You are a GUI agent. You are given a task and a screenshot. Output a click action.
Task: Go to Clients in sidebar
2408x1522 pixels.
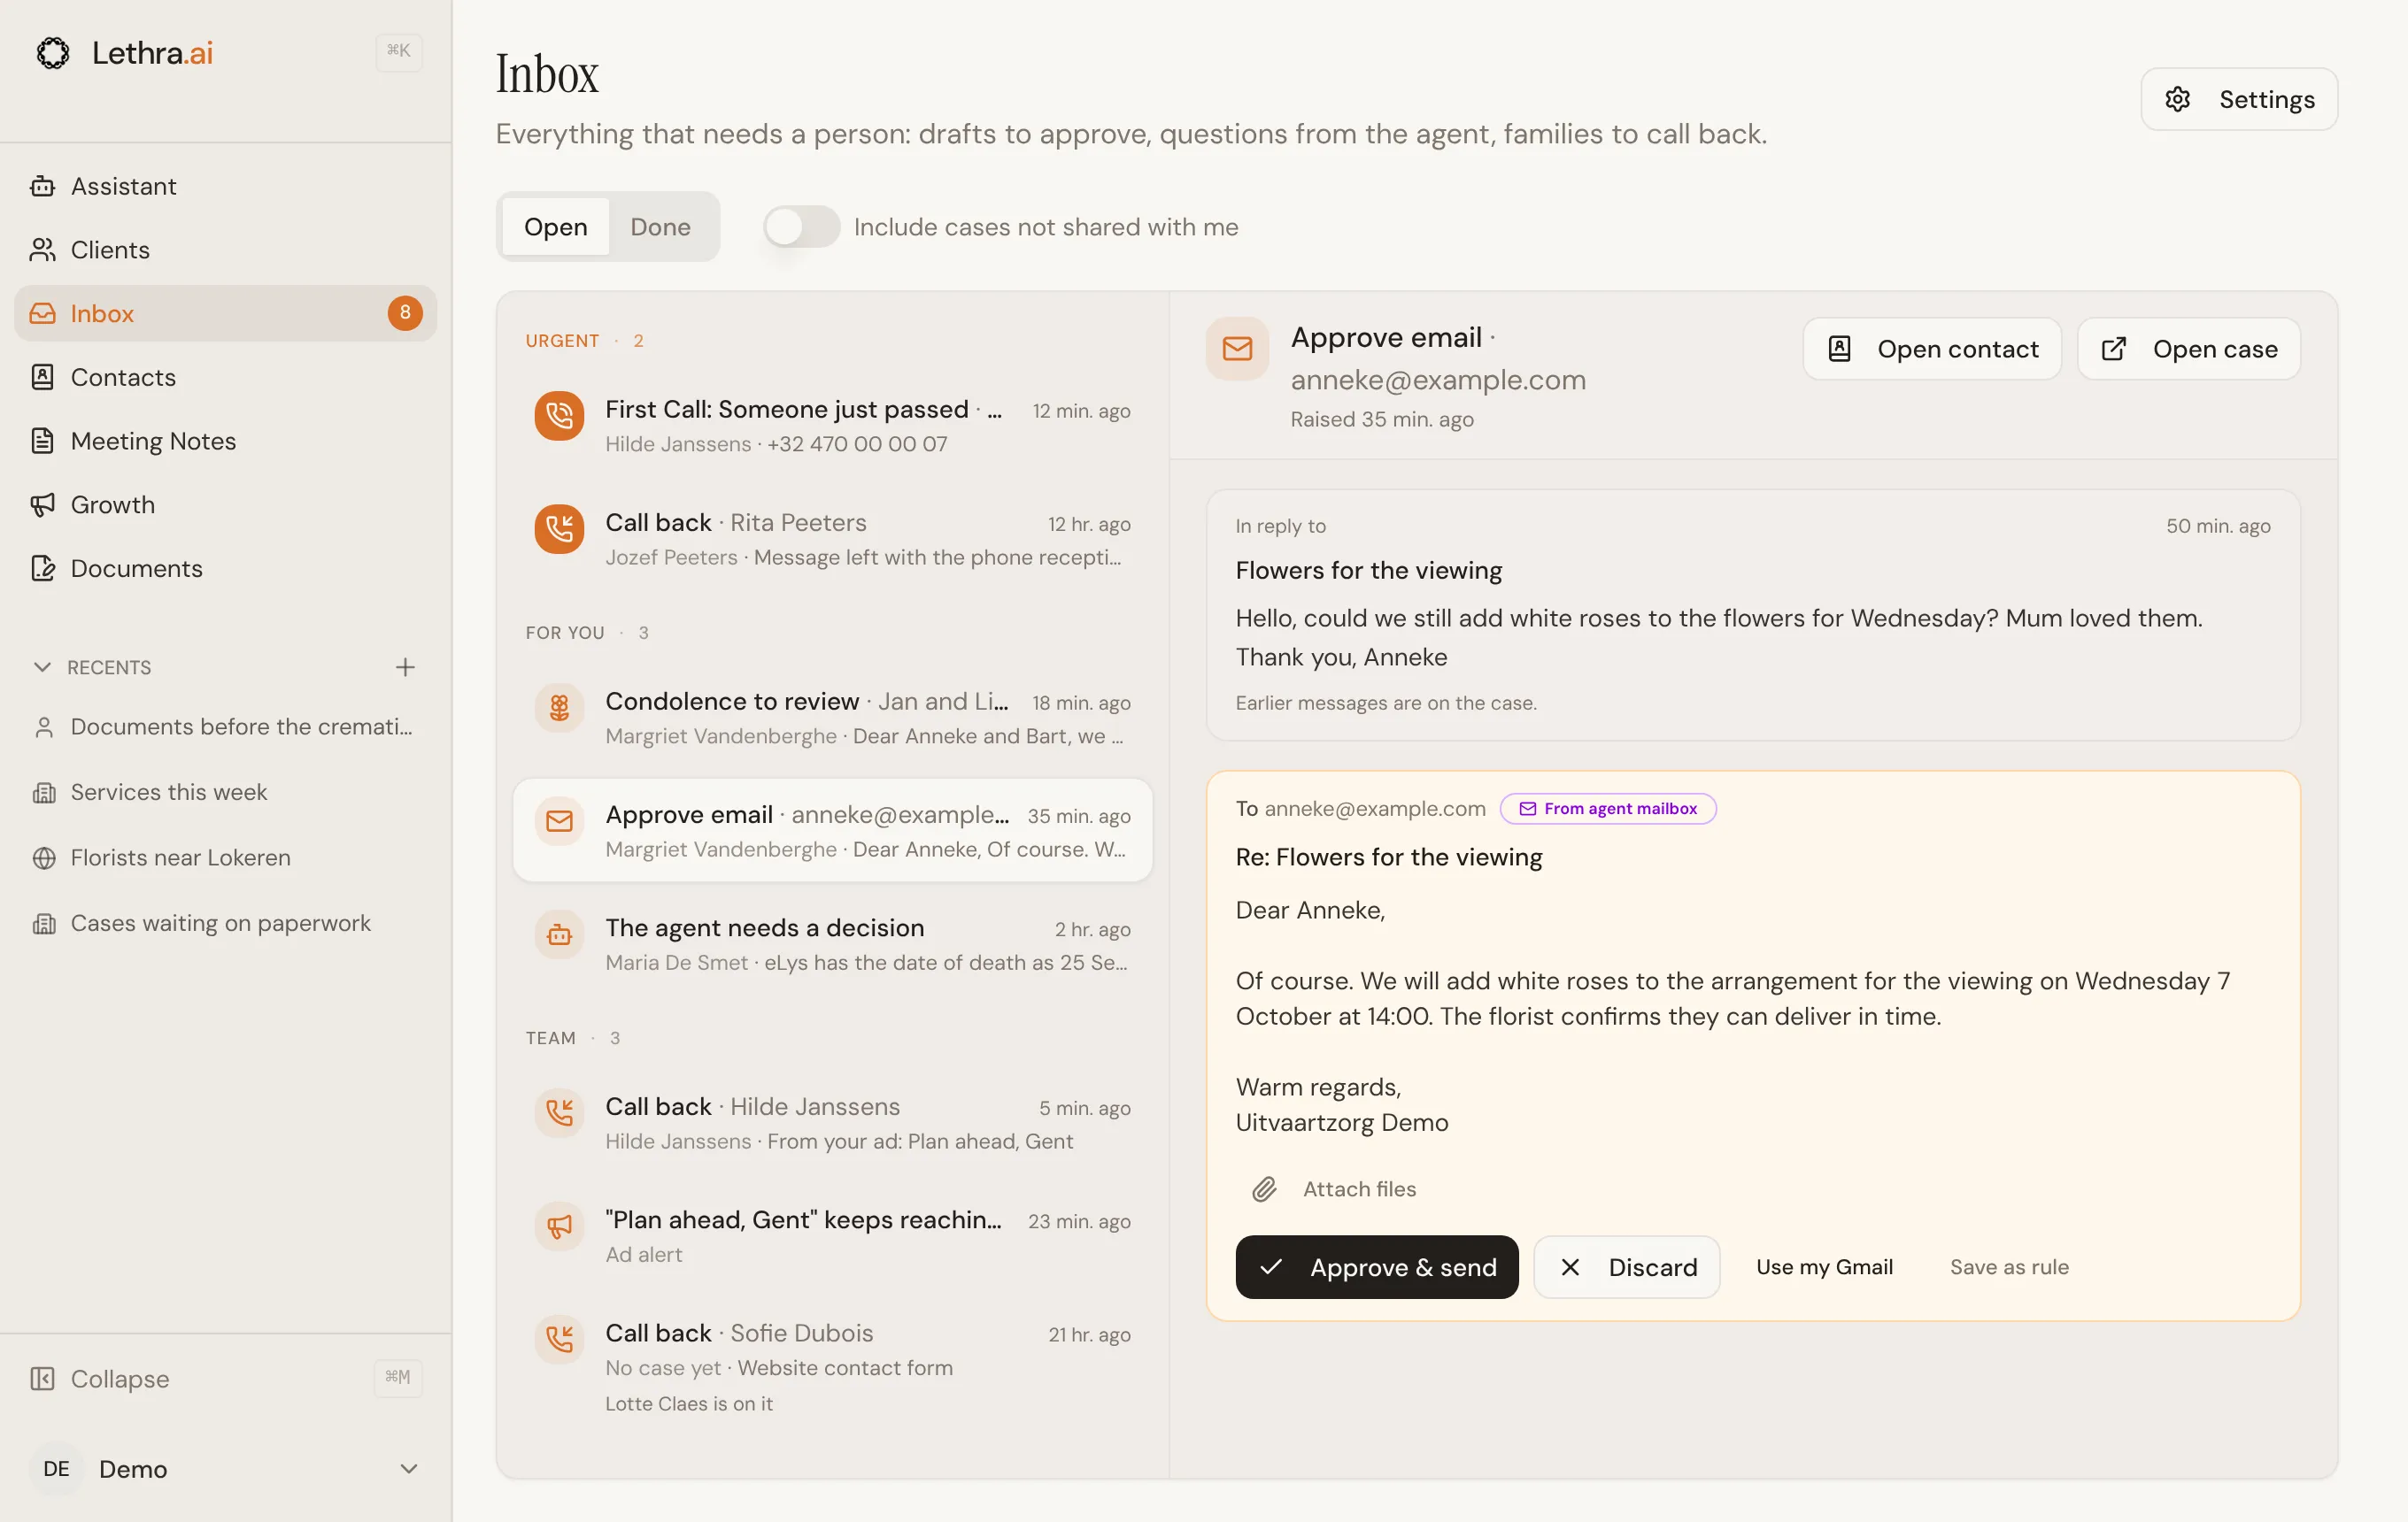225,250
